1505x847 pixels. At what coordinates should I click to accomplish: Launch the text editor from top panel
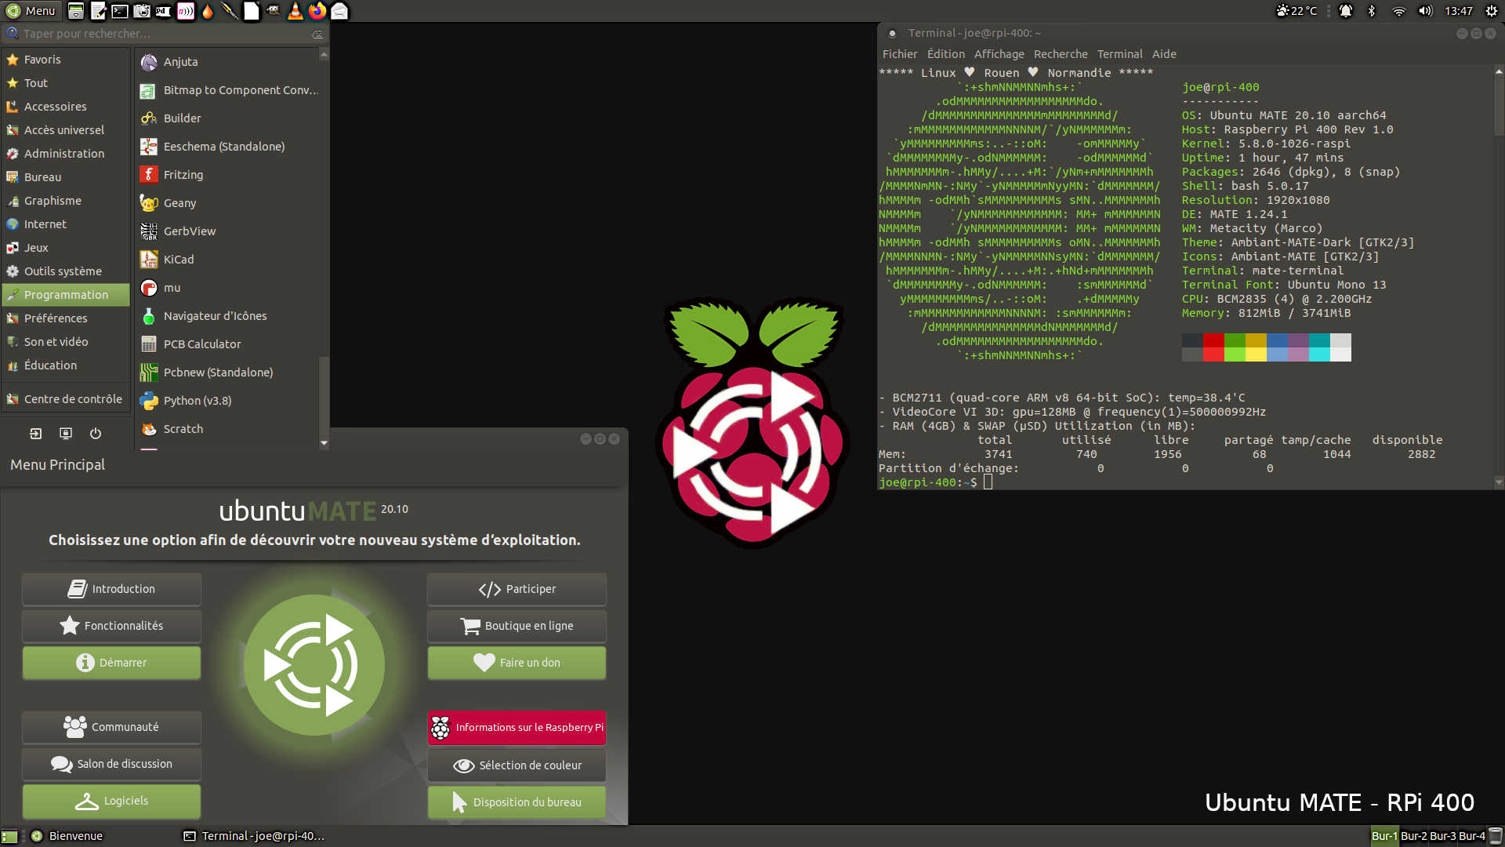(98, 11)
